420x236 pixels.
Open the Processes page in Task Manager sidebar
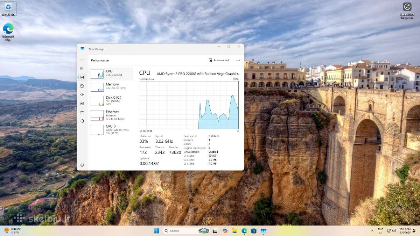click(82, 69)
